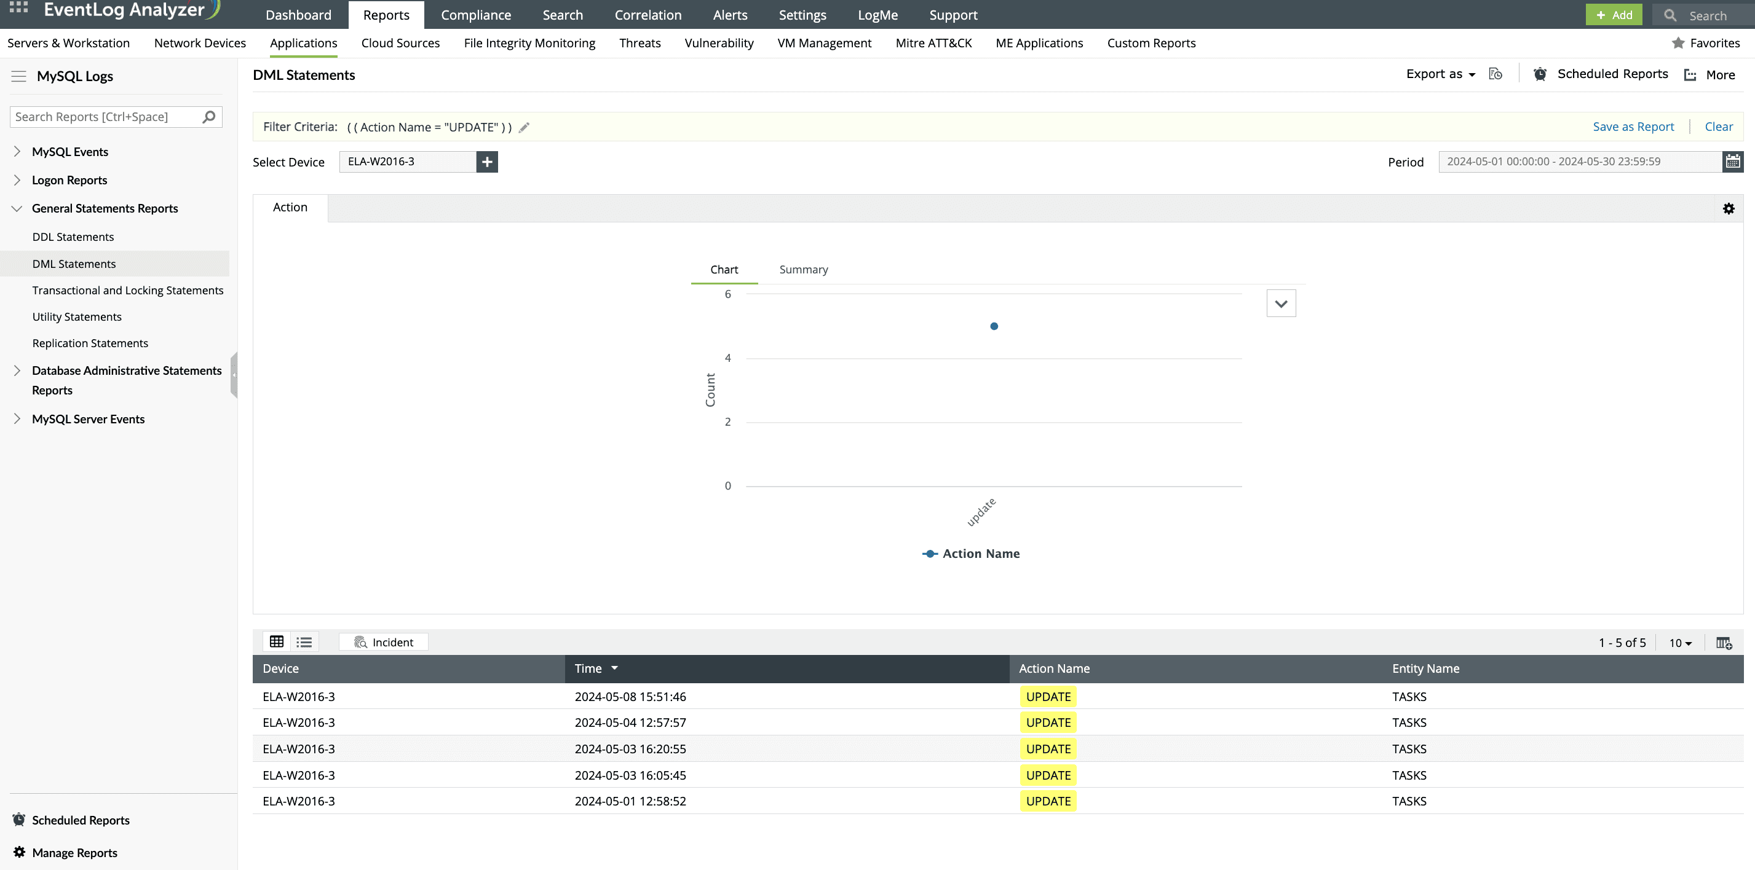Switch to table grid view
The height and width of the screenshot is (870, 1755).
277,641
